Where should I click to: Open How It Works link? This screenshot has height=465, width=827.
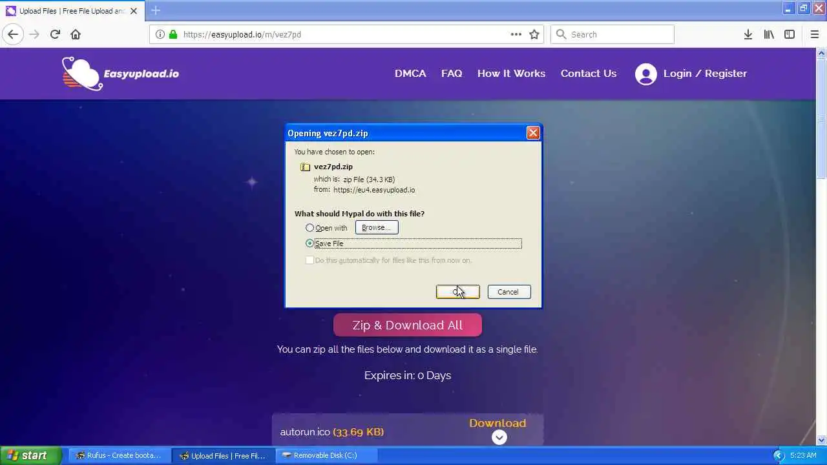tap(511, 74)
